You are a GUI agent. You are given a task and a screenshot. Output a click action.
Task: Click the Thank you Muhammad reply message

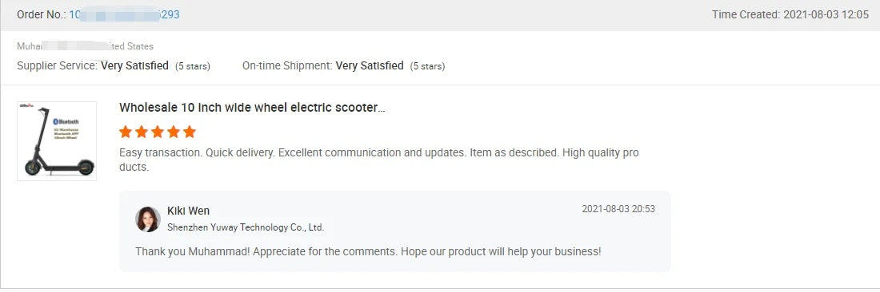pyautogui.click(x=368, y=252)
